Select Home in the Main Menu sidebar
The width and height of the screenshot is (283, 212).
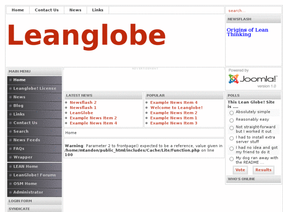click(x=35, y=80)
